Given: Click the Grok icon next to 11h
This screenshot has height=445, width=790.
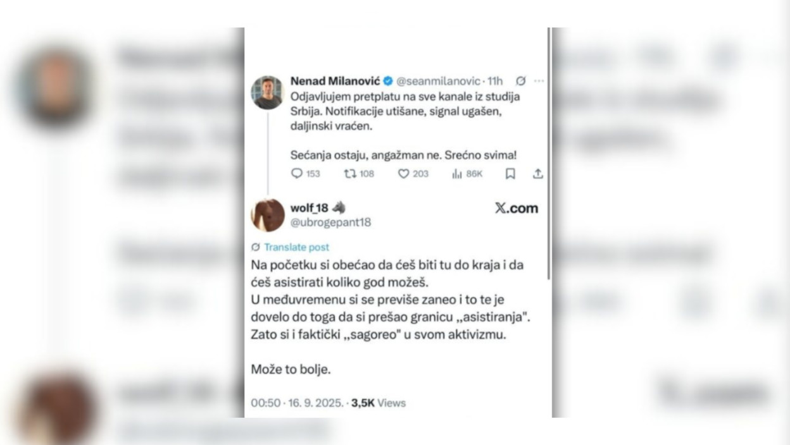Looking at the screenshot, I should click(x=520, y=81).
